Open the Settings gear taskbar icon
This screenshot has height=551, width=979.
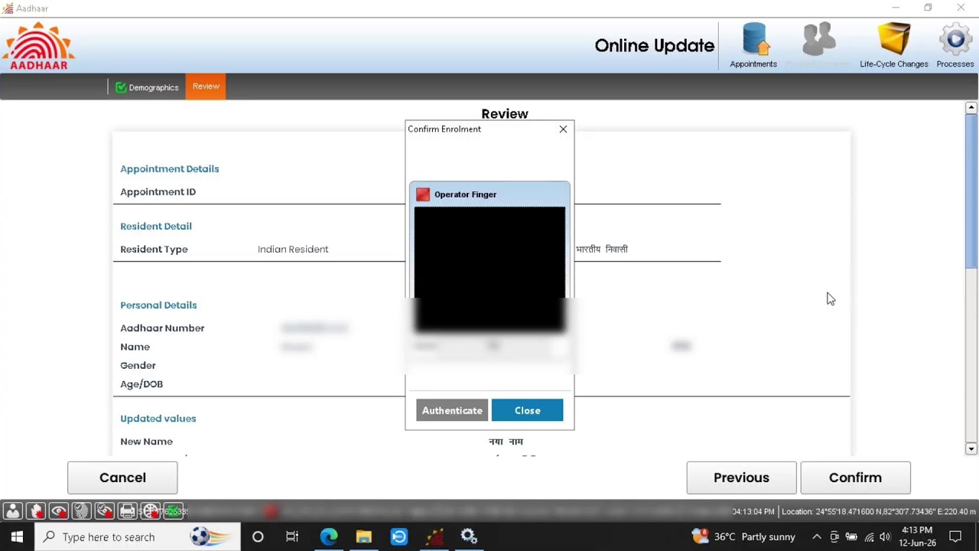pyautogui.click(x=469, y=536)
